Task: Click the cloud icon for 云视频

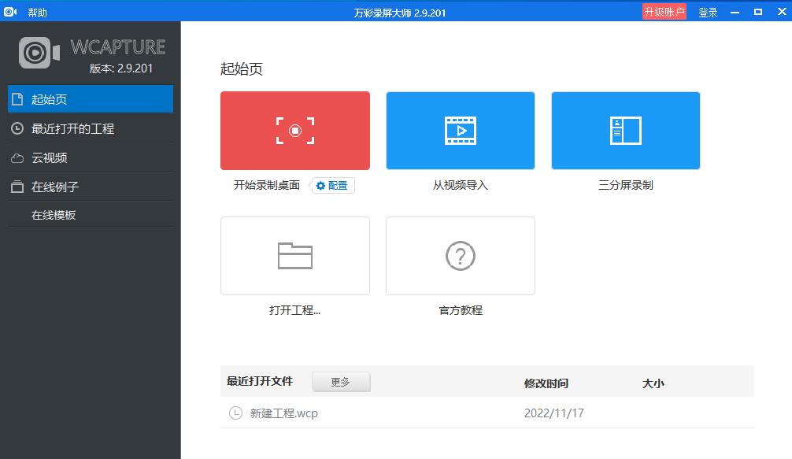Action: tap(18, 157)
